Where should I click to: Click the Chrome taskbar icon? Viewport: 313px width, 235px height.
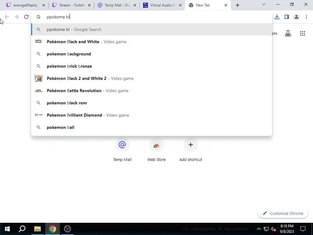tap(52, 229)
